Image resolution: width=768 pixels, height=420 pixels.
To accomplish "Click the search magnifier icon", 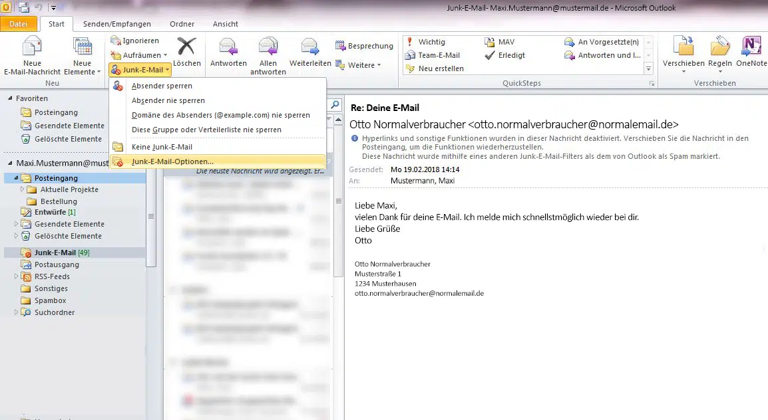I will tap(335, 104).
